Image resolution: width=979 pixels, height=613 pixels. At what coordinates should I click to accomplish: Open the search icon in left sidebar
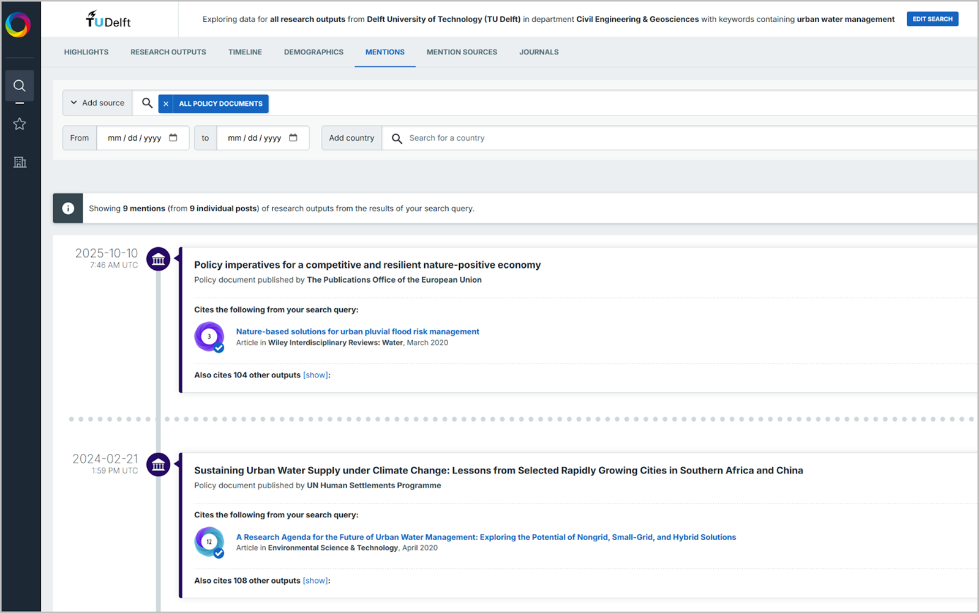pyautogui.click(x=20, y=86)
